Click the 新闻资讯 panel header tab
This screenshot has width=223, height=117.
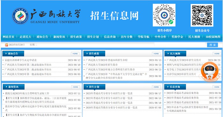click(13, 87)
